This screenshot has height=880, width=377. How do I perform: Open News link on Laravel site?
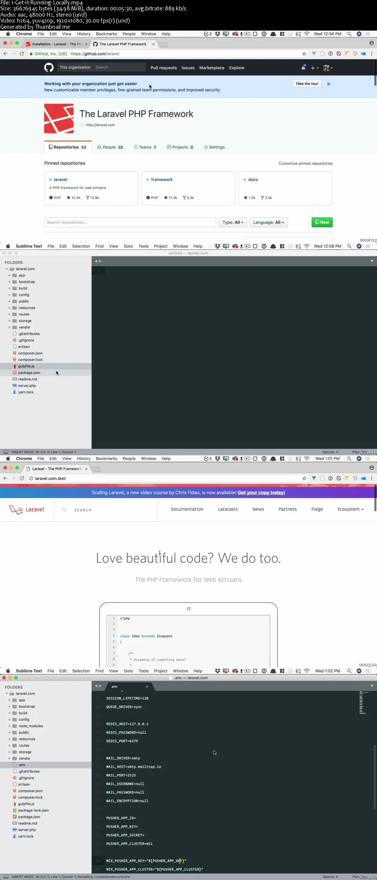click(258, 509)
